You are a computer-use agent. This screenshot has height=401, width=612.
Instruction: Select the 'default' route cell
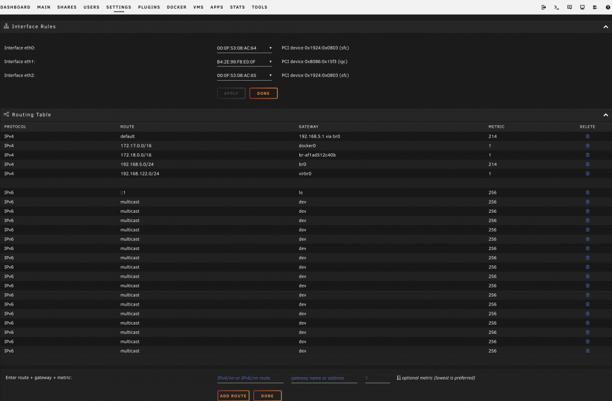pyautogui.click(x=127, y=136)
